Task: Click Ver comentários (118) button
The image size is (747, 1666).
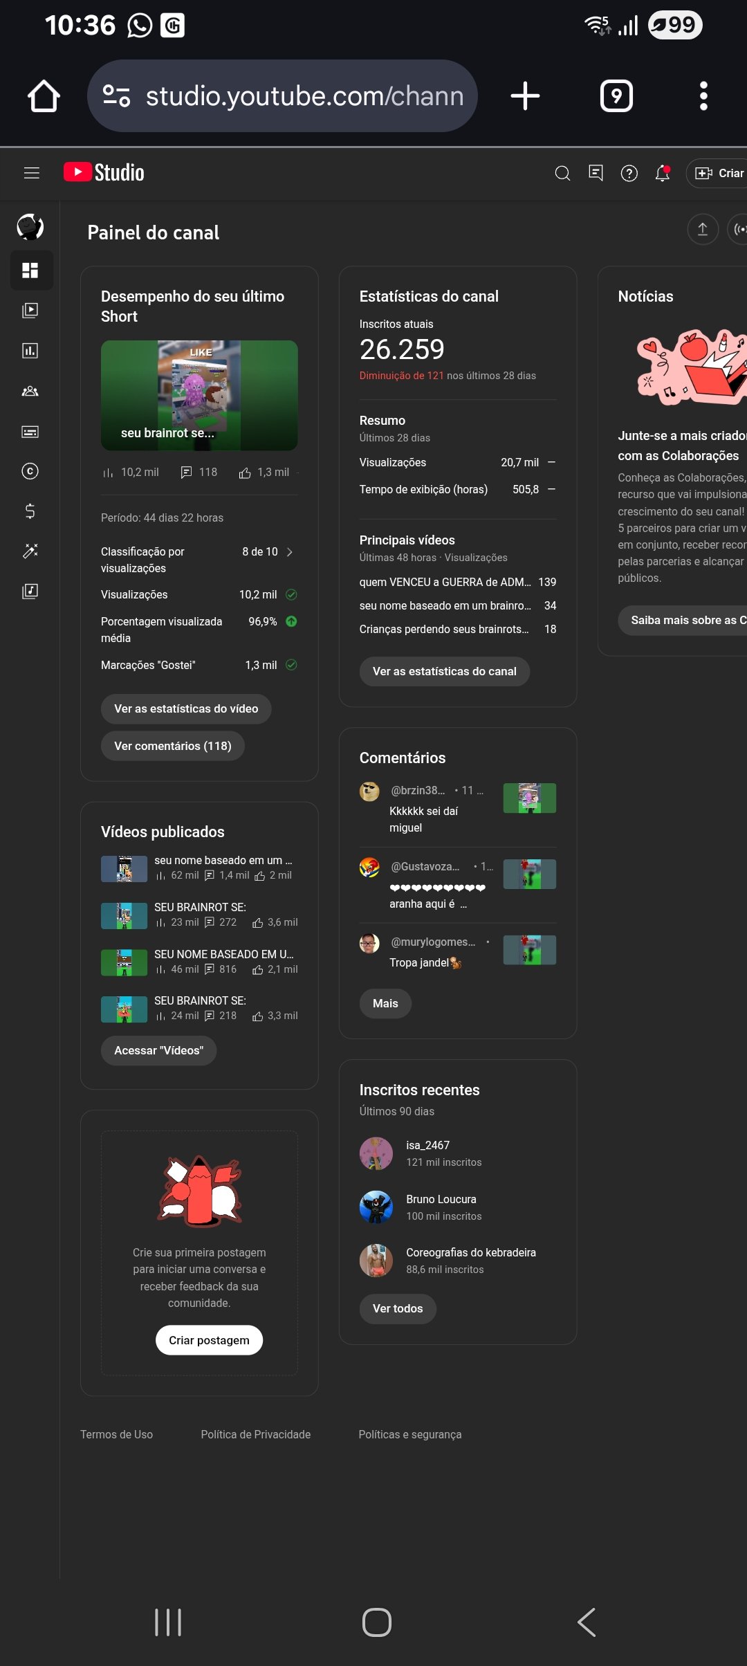Action: [173, 746]
